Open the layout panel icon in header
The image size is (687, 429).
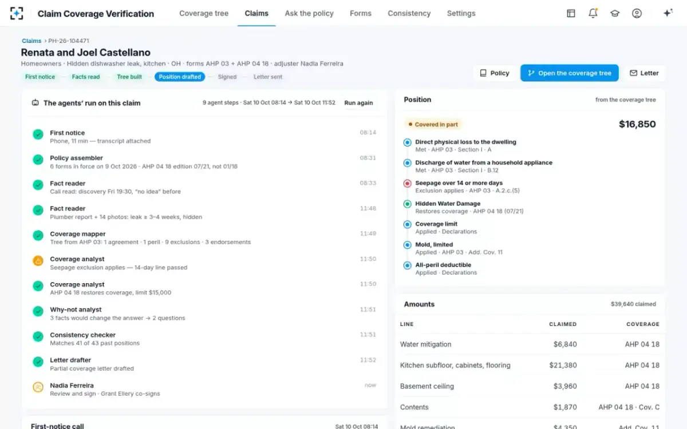pos(571,13)
